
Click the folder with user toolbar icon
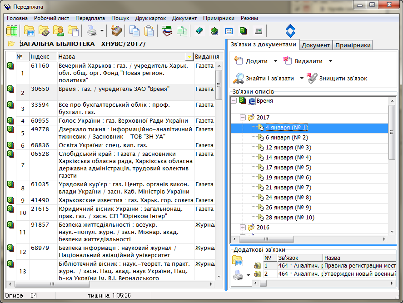(x=59, y=31)
